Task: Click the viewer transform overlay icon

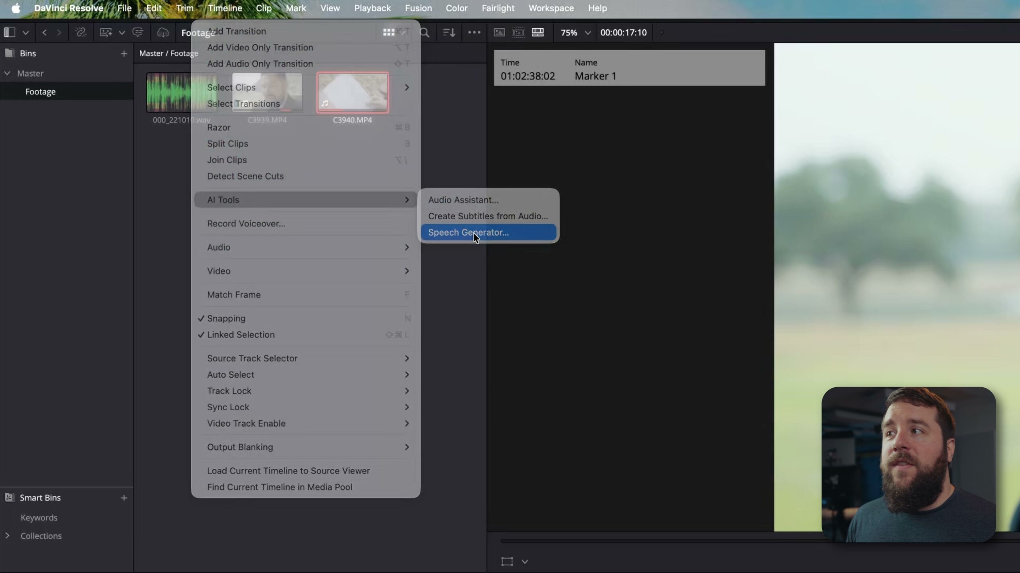Action: (507, 561)
